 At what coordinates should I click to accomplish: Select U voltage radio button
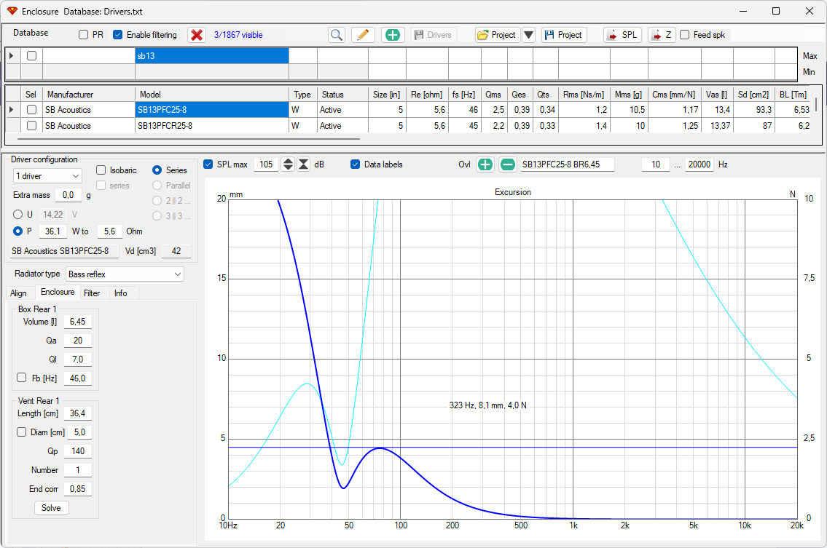(18, 215)
